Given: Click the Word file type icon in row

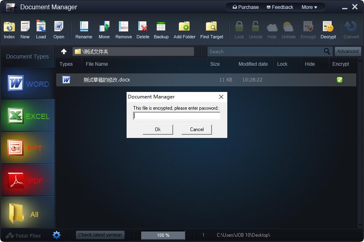Looking at the screenshot, I should click(x=66, y=80).
